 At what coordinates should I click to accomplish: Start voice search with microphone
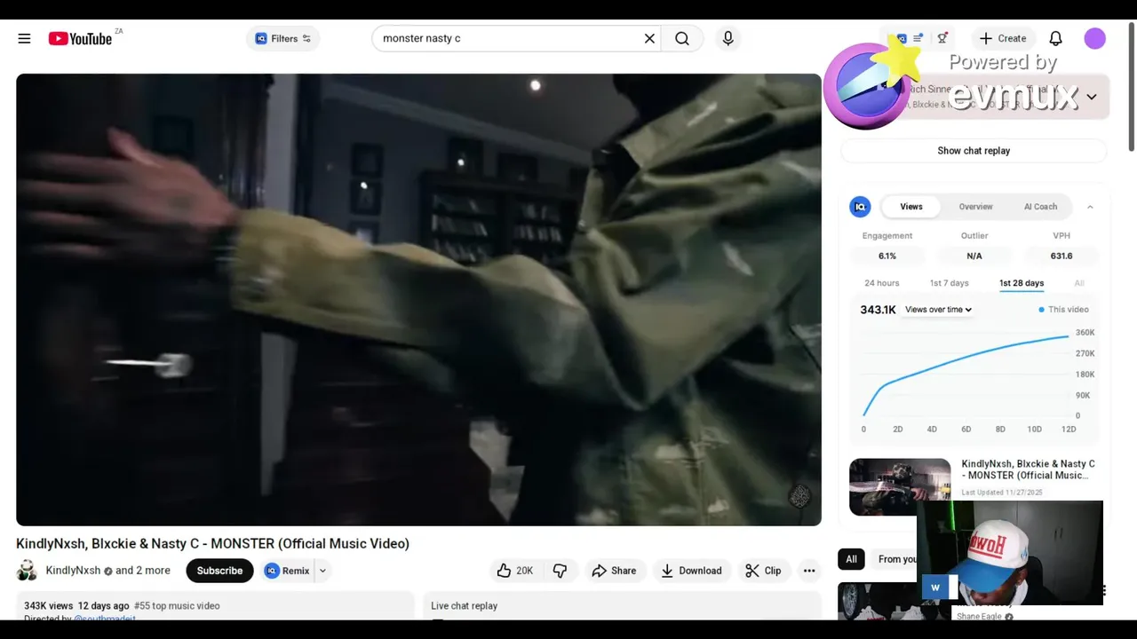728,38
